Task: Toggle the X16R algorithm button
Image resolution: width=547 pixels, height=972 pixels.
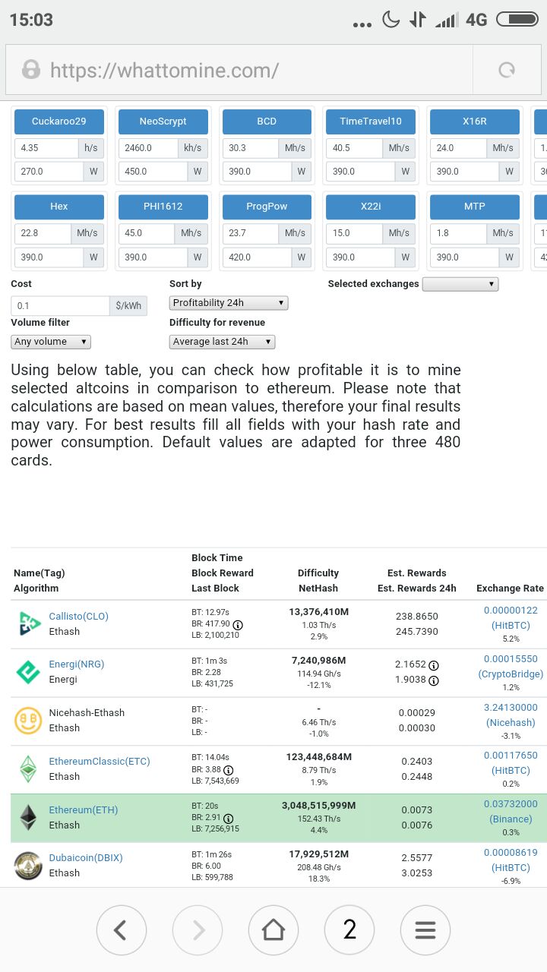Action: click(x=475, y=121)
